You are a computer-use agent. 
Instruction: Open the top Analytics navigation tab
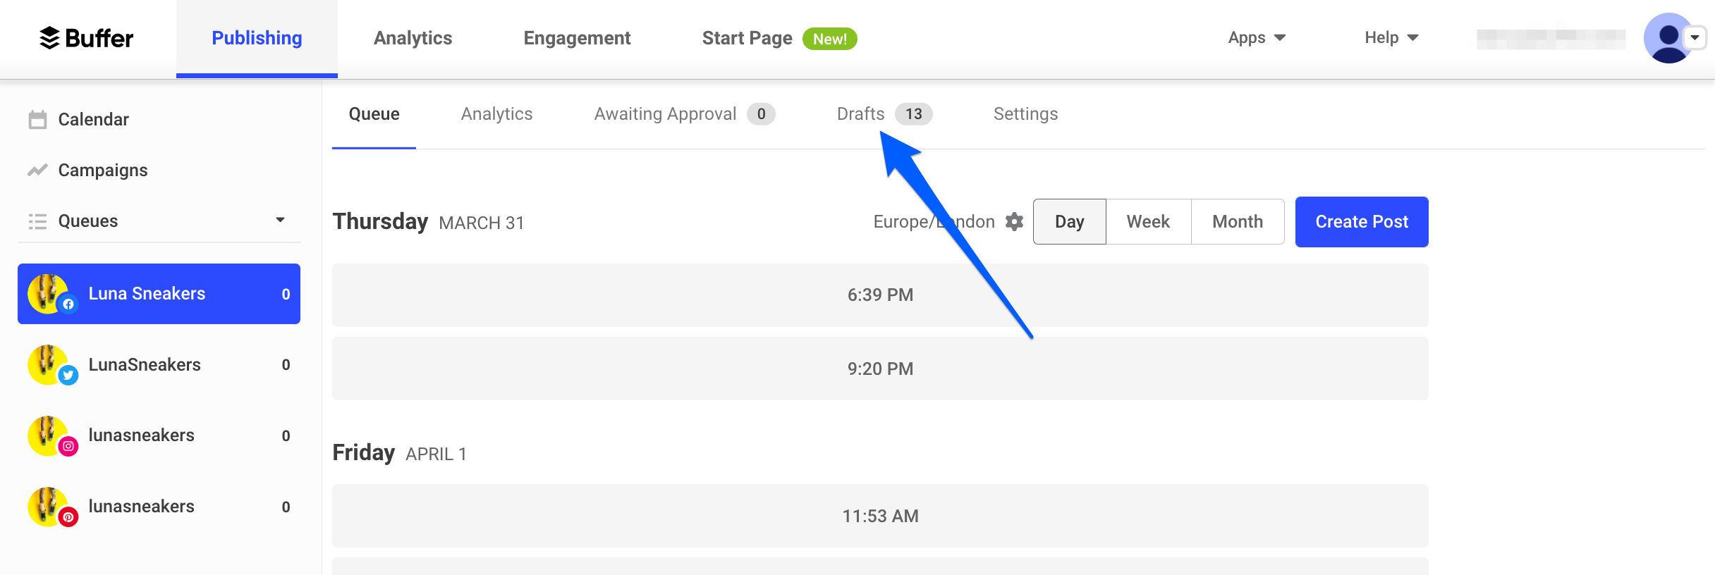(x=413, y=38)
